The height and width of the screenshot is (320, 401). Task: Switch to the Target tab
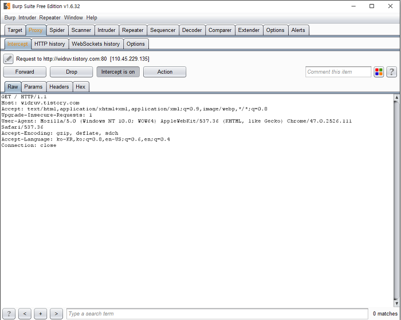pyautogui.click(x=15, y=30)
